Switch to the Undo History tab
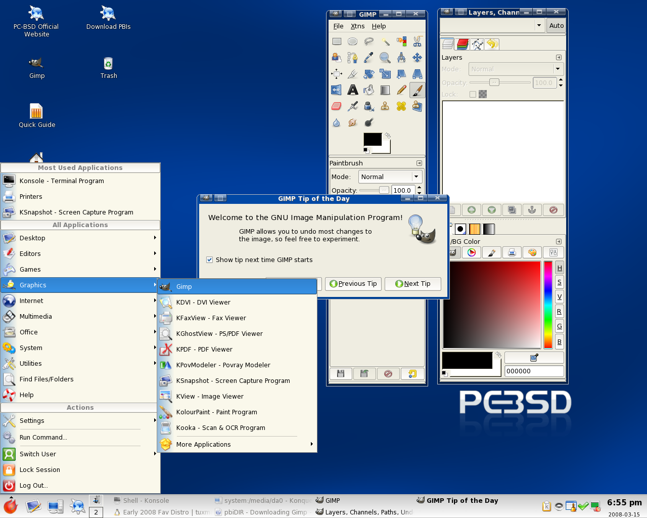Screen dimensions: 647x518 click(492, 44)
